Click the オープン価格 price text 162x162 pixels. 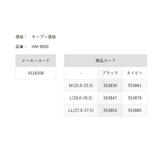(x=44, y=37)
